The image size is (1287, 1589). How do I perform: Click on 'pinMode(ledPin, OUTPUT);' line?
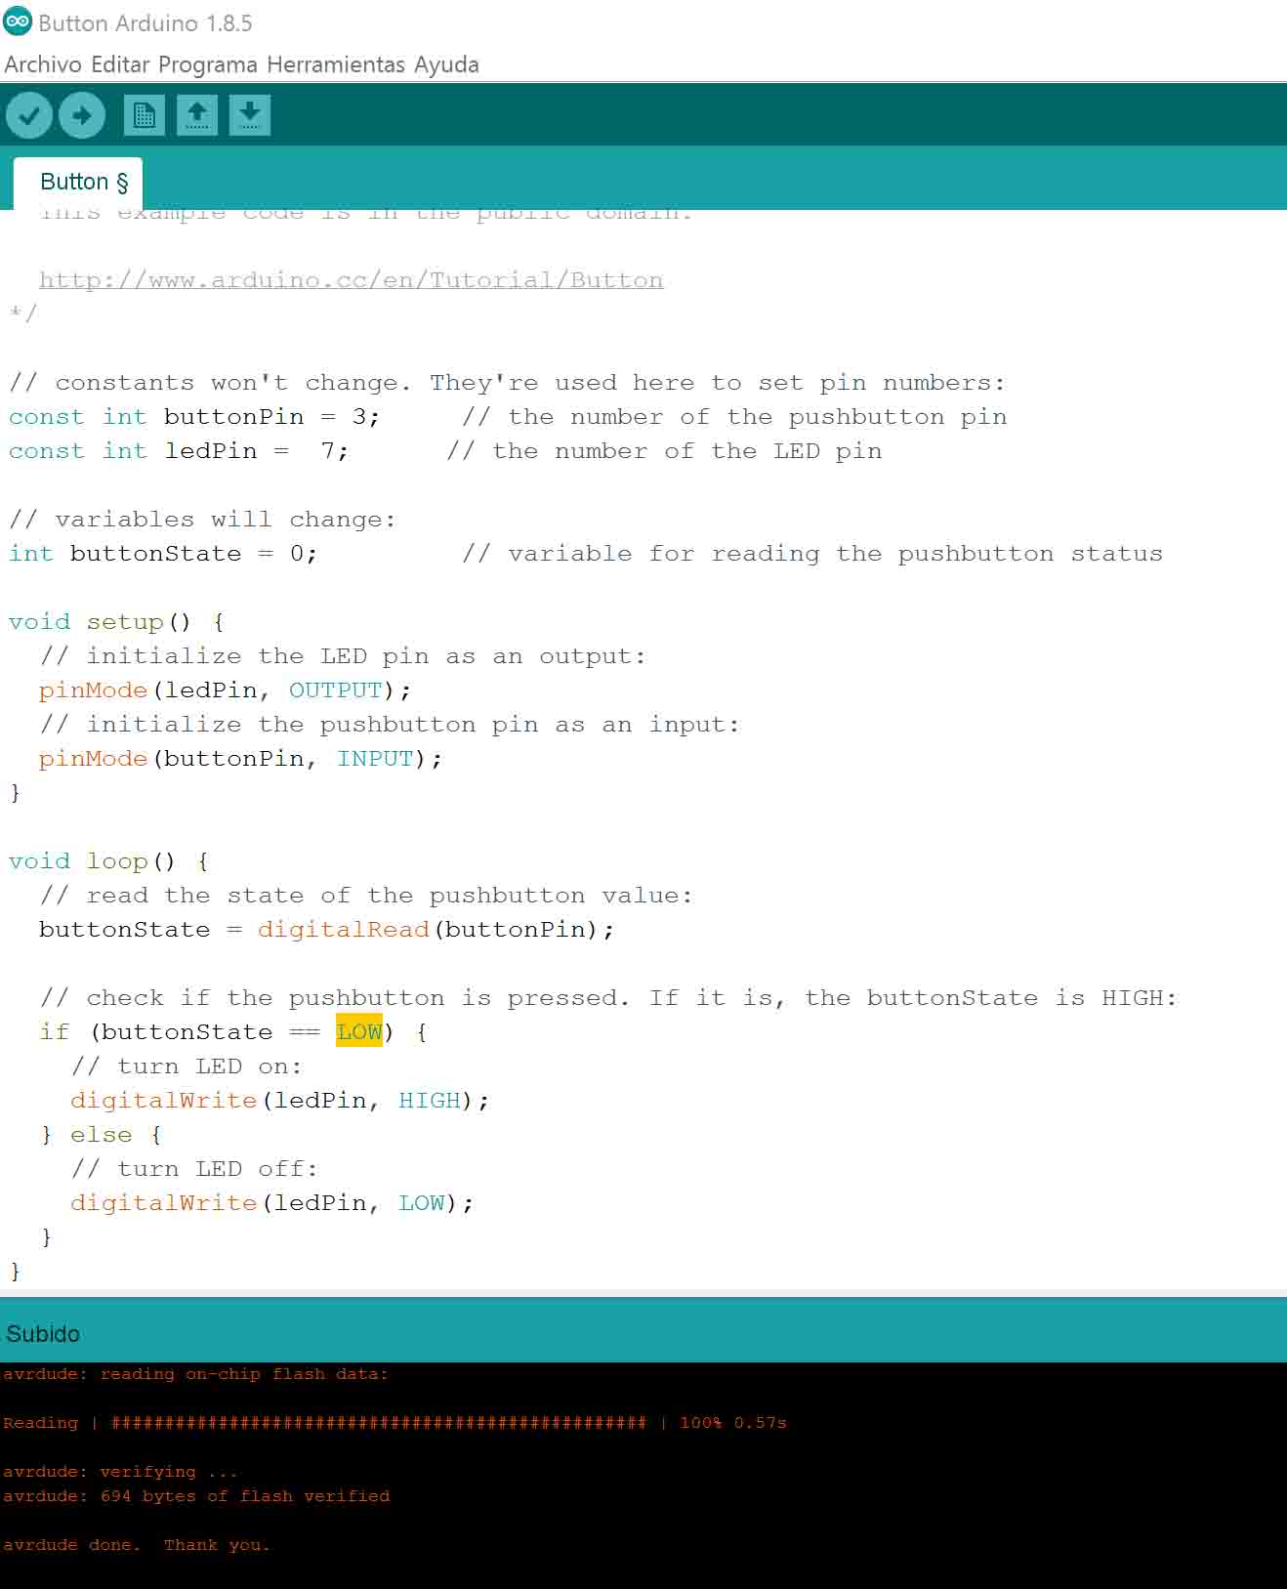[x=225, y=690]
